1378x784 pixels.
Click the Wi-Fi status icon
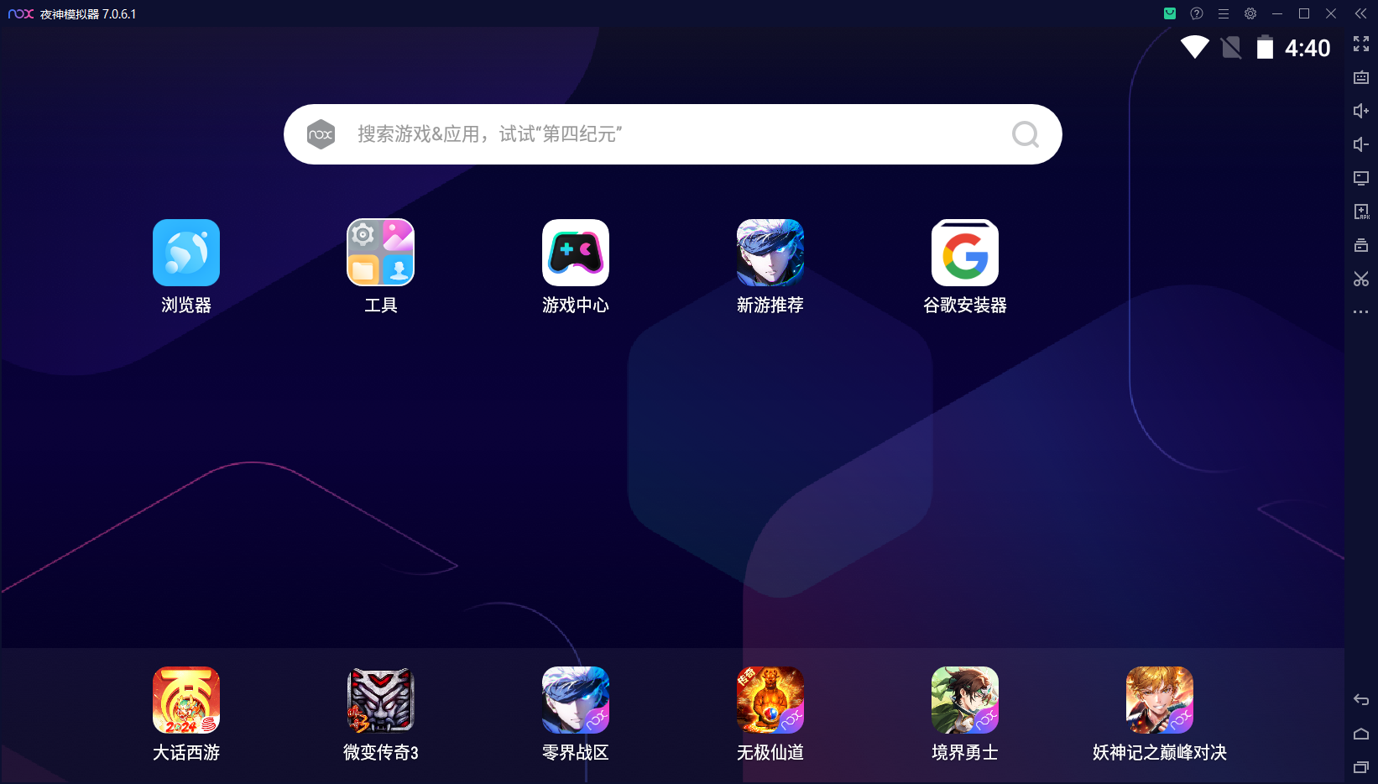(1195, 47)
